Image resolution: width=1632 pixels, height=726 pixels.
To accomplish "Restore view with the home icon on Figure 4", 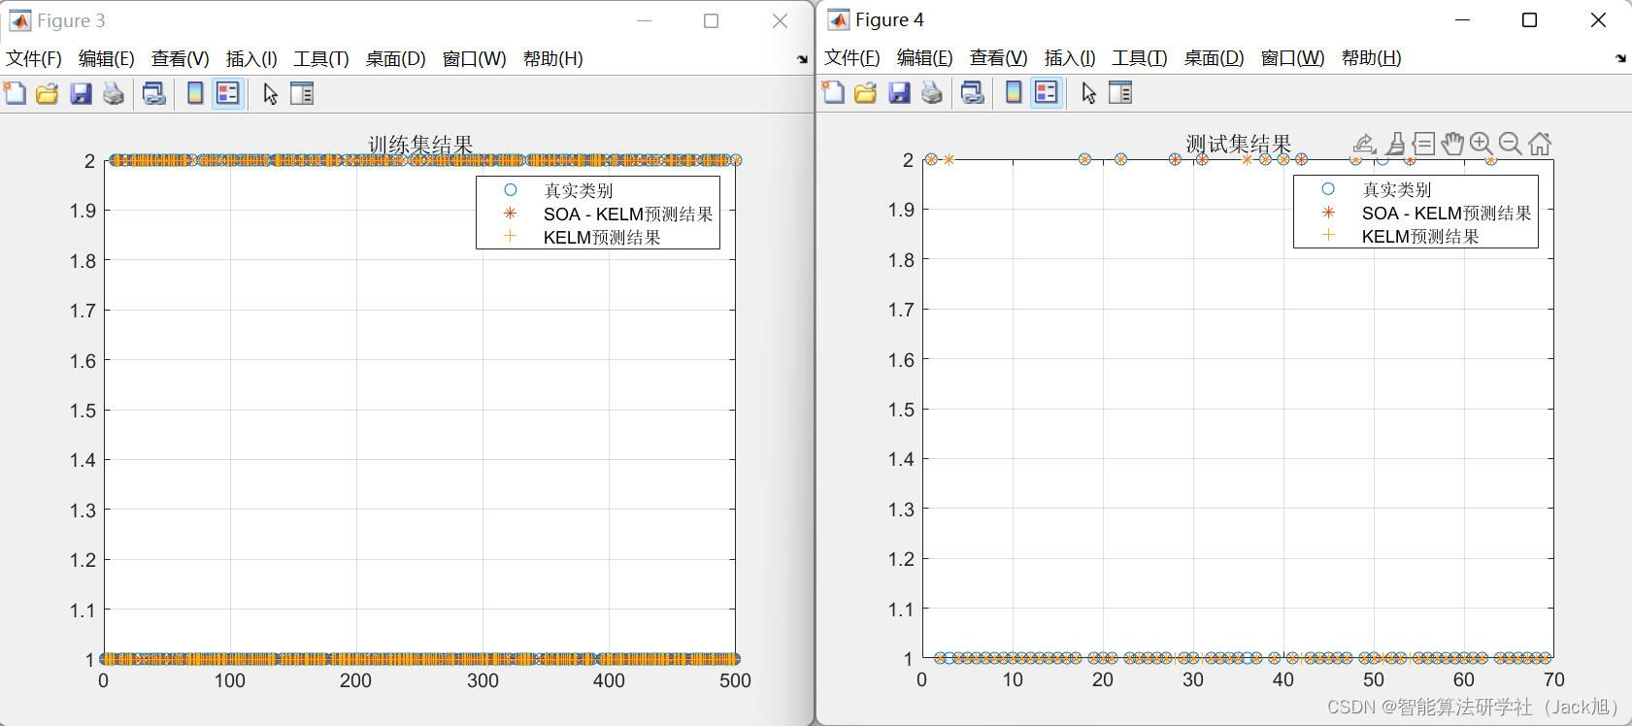I will 1540,144.
